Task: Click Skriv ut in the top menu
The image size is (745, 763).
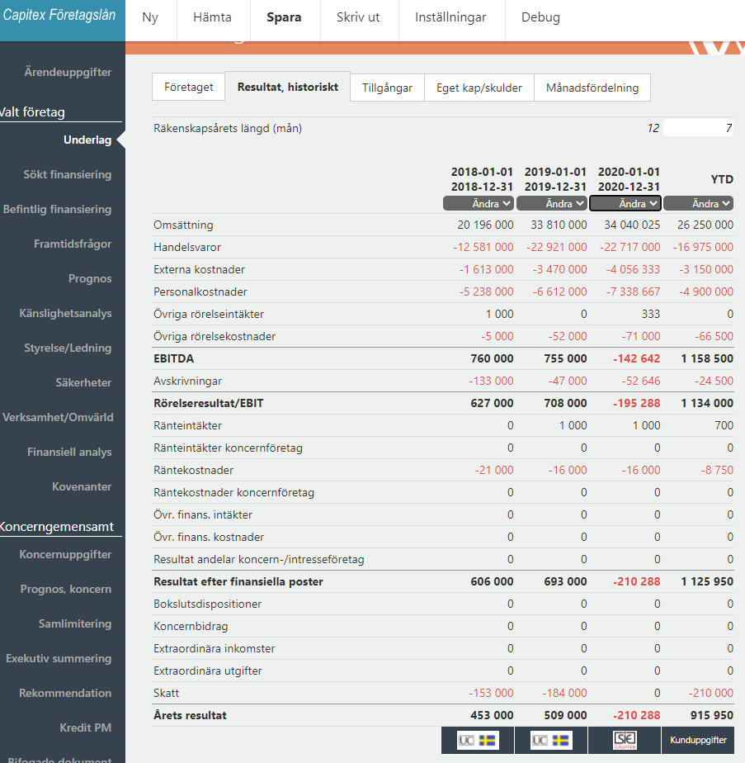Action: click(x=358, y=17)
